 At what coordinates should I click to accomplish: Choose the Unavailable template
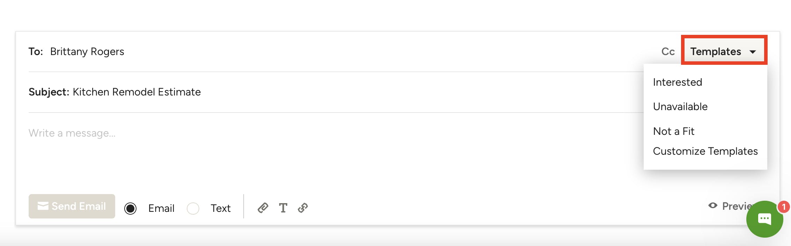point(680,107)
